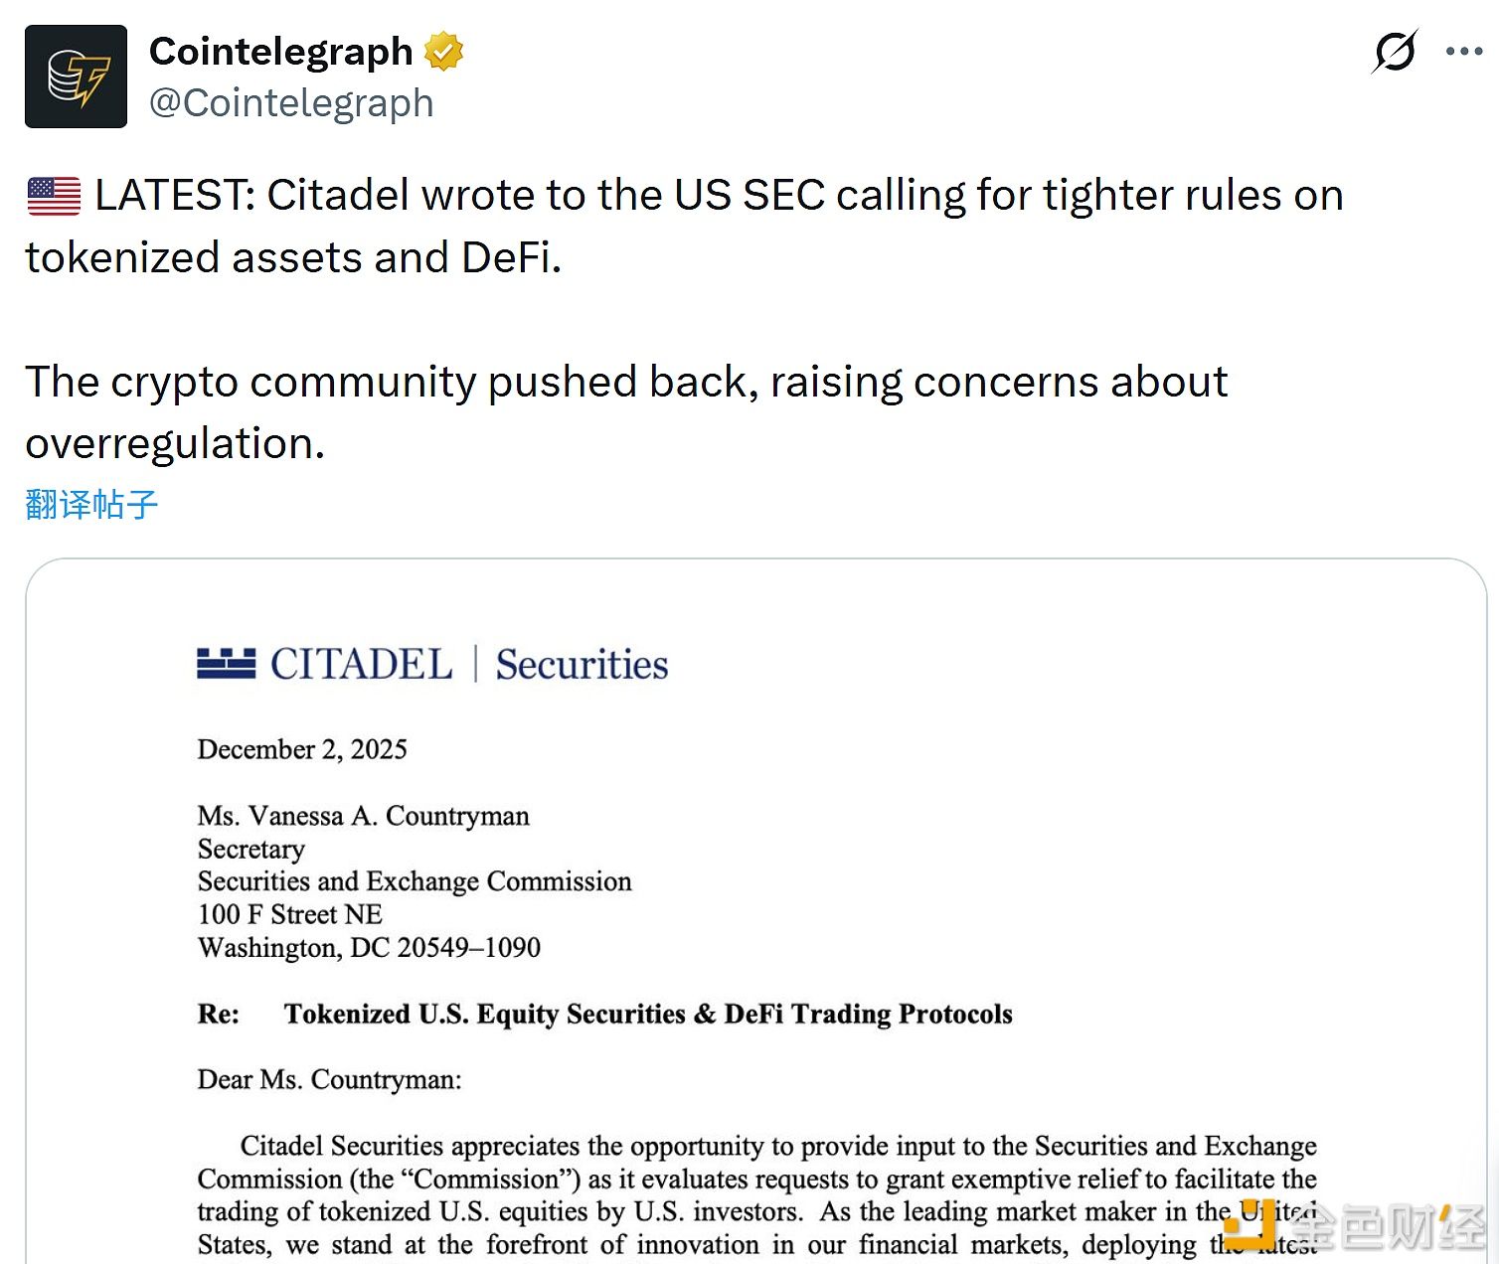
Task: Click the Cointelegraph display name
Action: 280,51
